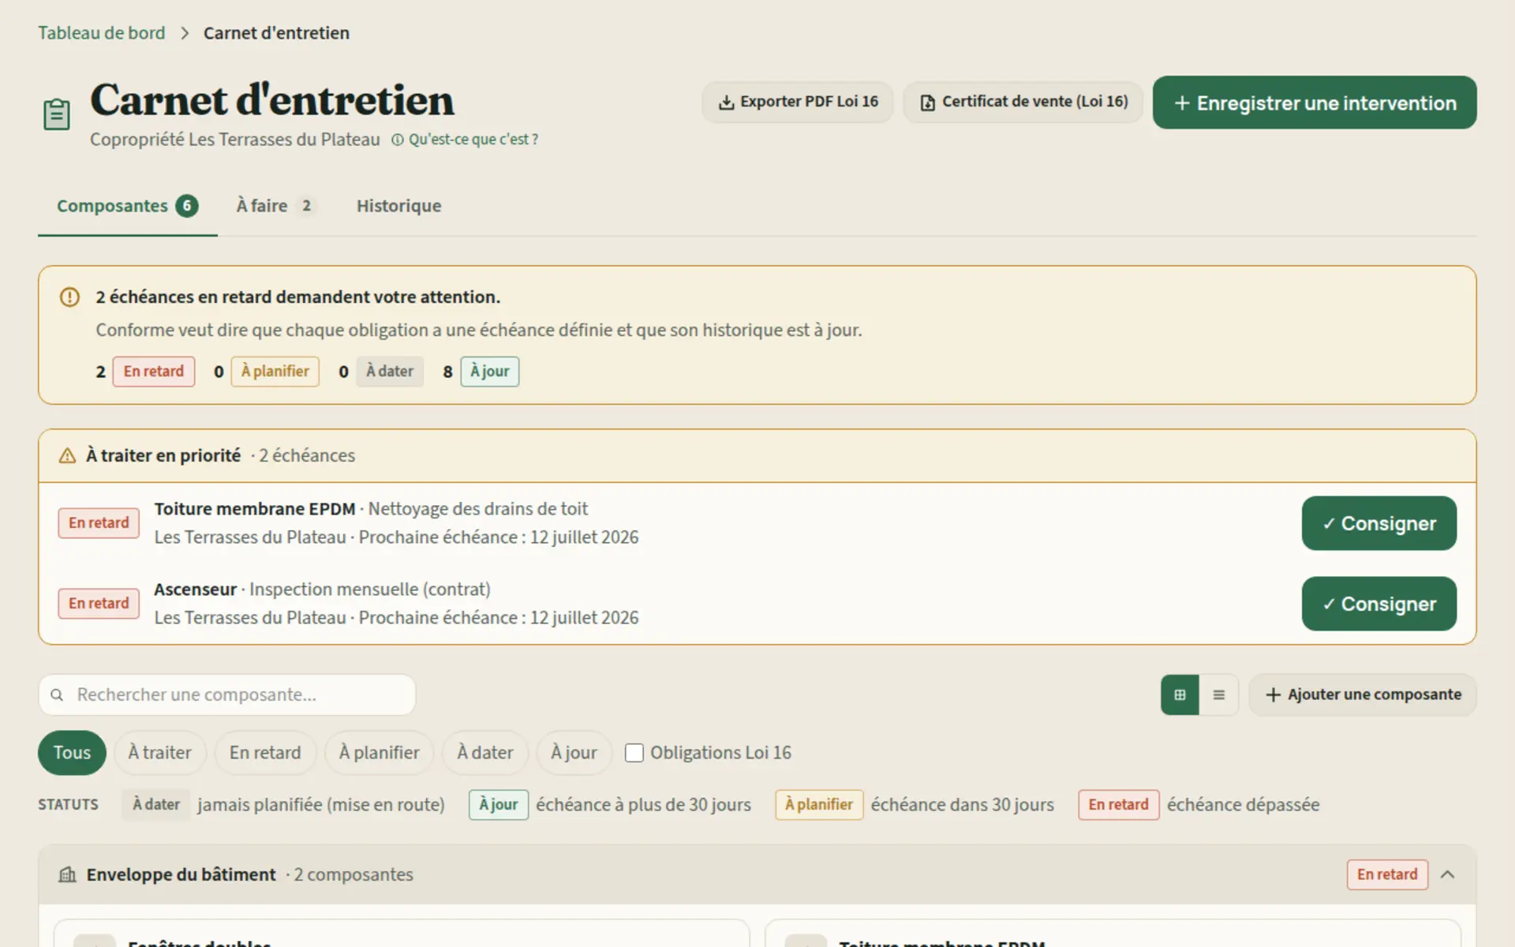Switch to list view

click(1219, 695)
